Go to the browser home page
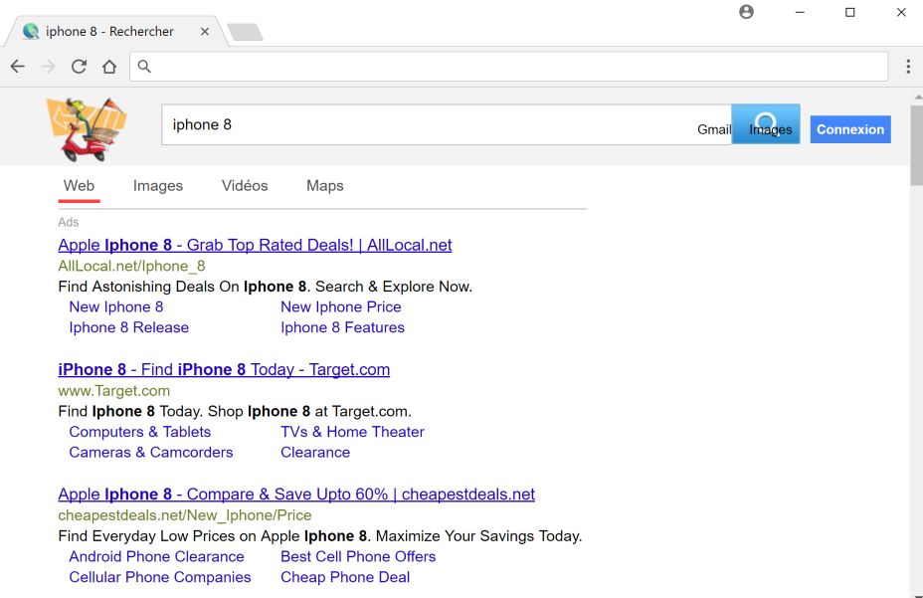This screenshot has height=598, width=923. [109, 67]
